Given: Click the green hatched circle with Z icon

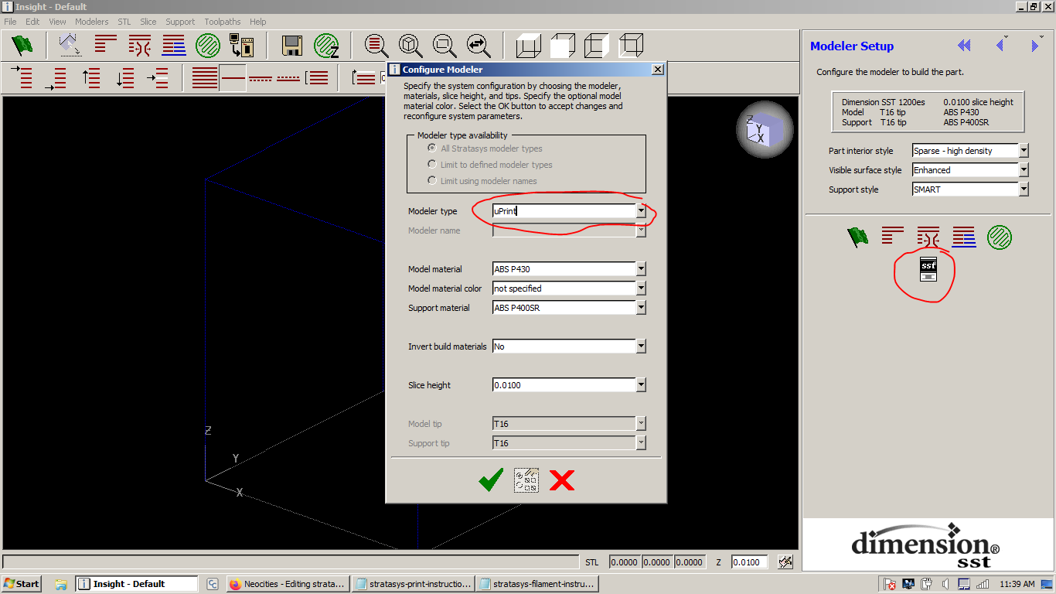Looking at the screenshot, I should point(326,46).
